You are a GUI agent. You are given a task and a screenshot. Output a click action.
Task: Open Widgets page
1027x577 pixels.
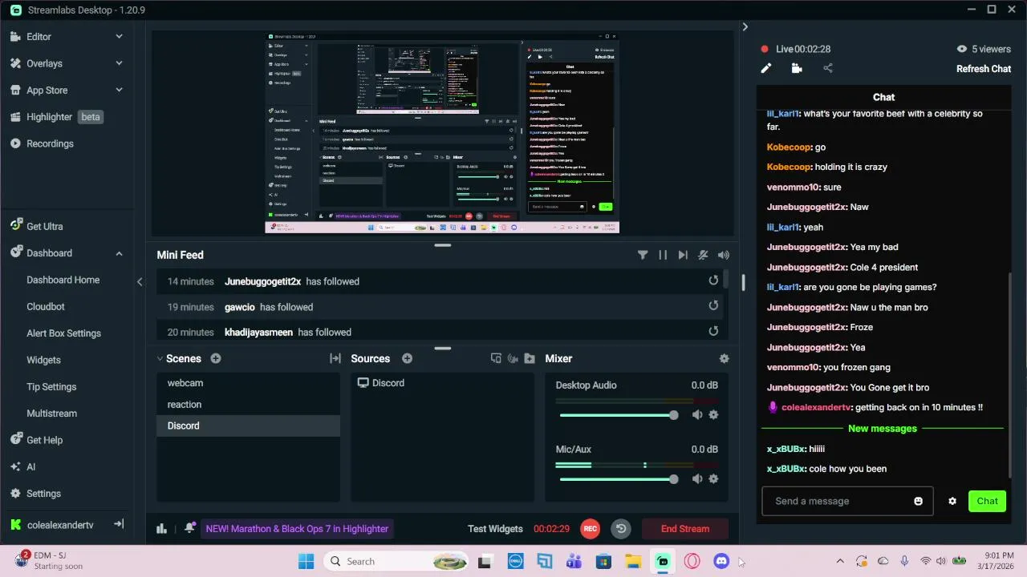tap(43, 360)
